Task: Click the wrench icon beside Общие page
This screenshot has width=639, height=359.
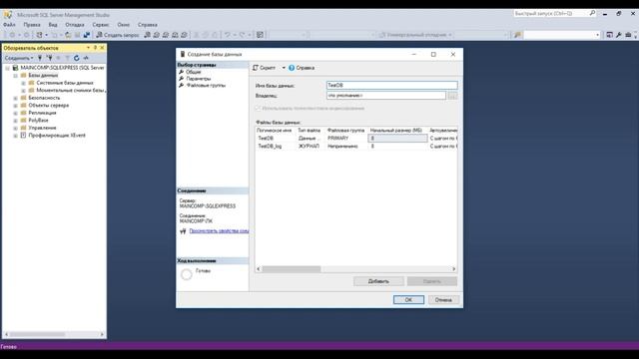Action: (182, 72)
